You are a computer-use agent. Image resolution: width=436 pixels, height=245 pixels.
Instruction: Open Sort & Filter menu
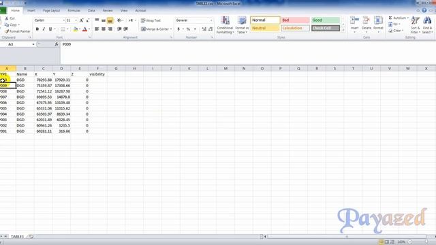click(x=415, y=25)
